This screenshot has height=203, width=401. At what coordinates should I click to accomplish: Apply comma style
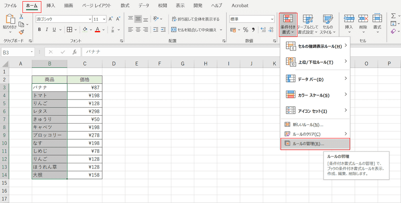(x=253, y=30)
